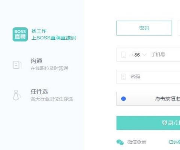The height and width of the screenshot is (150, 180).
Task: Open the +86 country code dropdown
Action: 139,55
